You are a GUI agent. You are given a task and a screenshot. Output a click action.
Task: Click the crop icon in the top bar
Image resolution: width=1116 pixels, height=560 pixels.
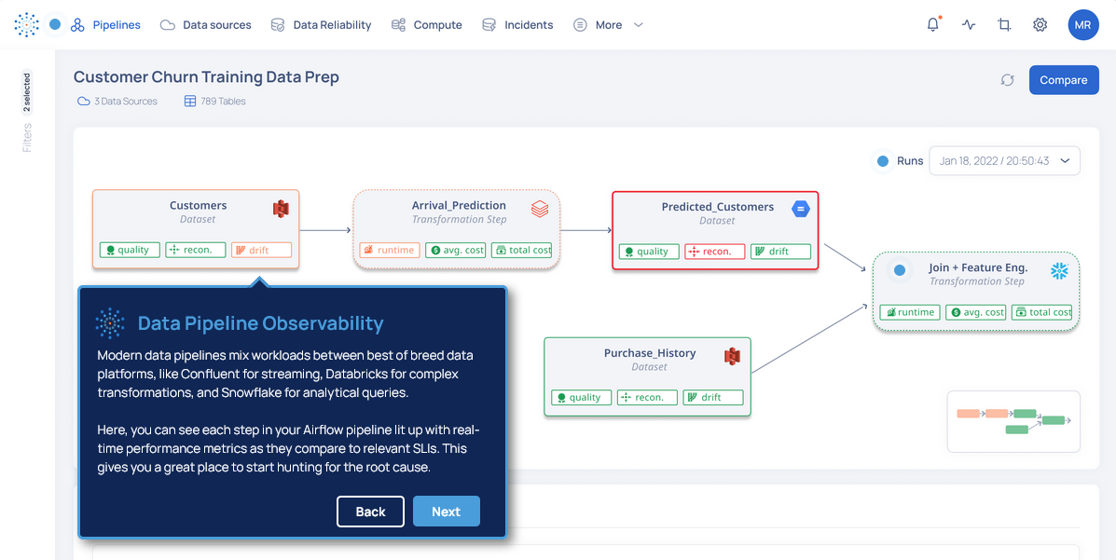coord(1004,25)
